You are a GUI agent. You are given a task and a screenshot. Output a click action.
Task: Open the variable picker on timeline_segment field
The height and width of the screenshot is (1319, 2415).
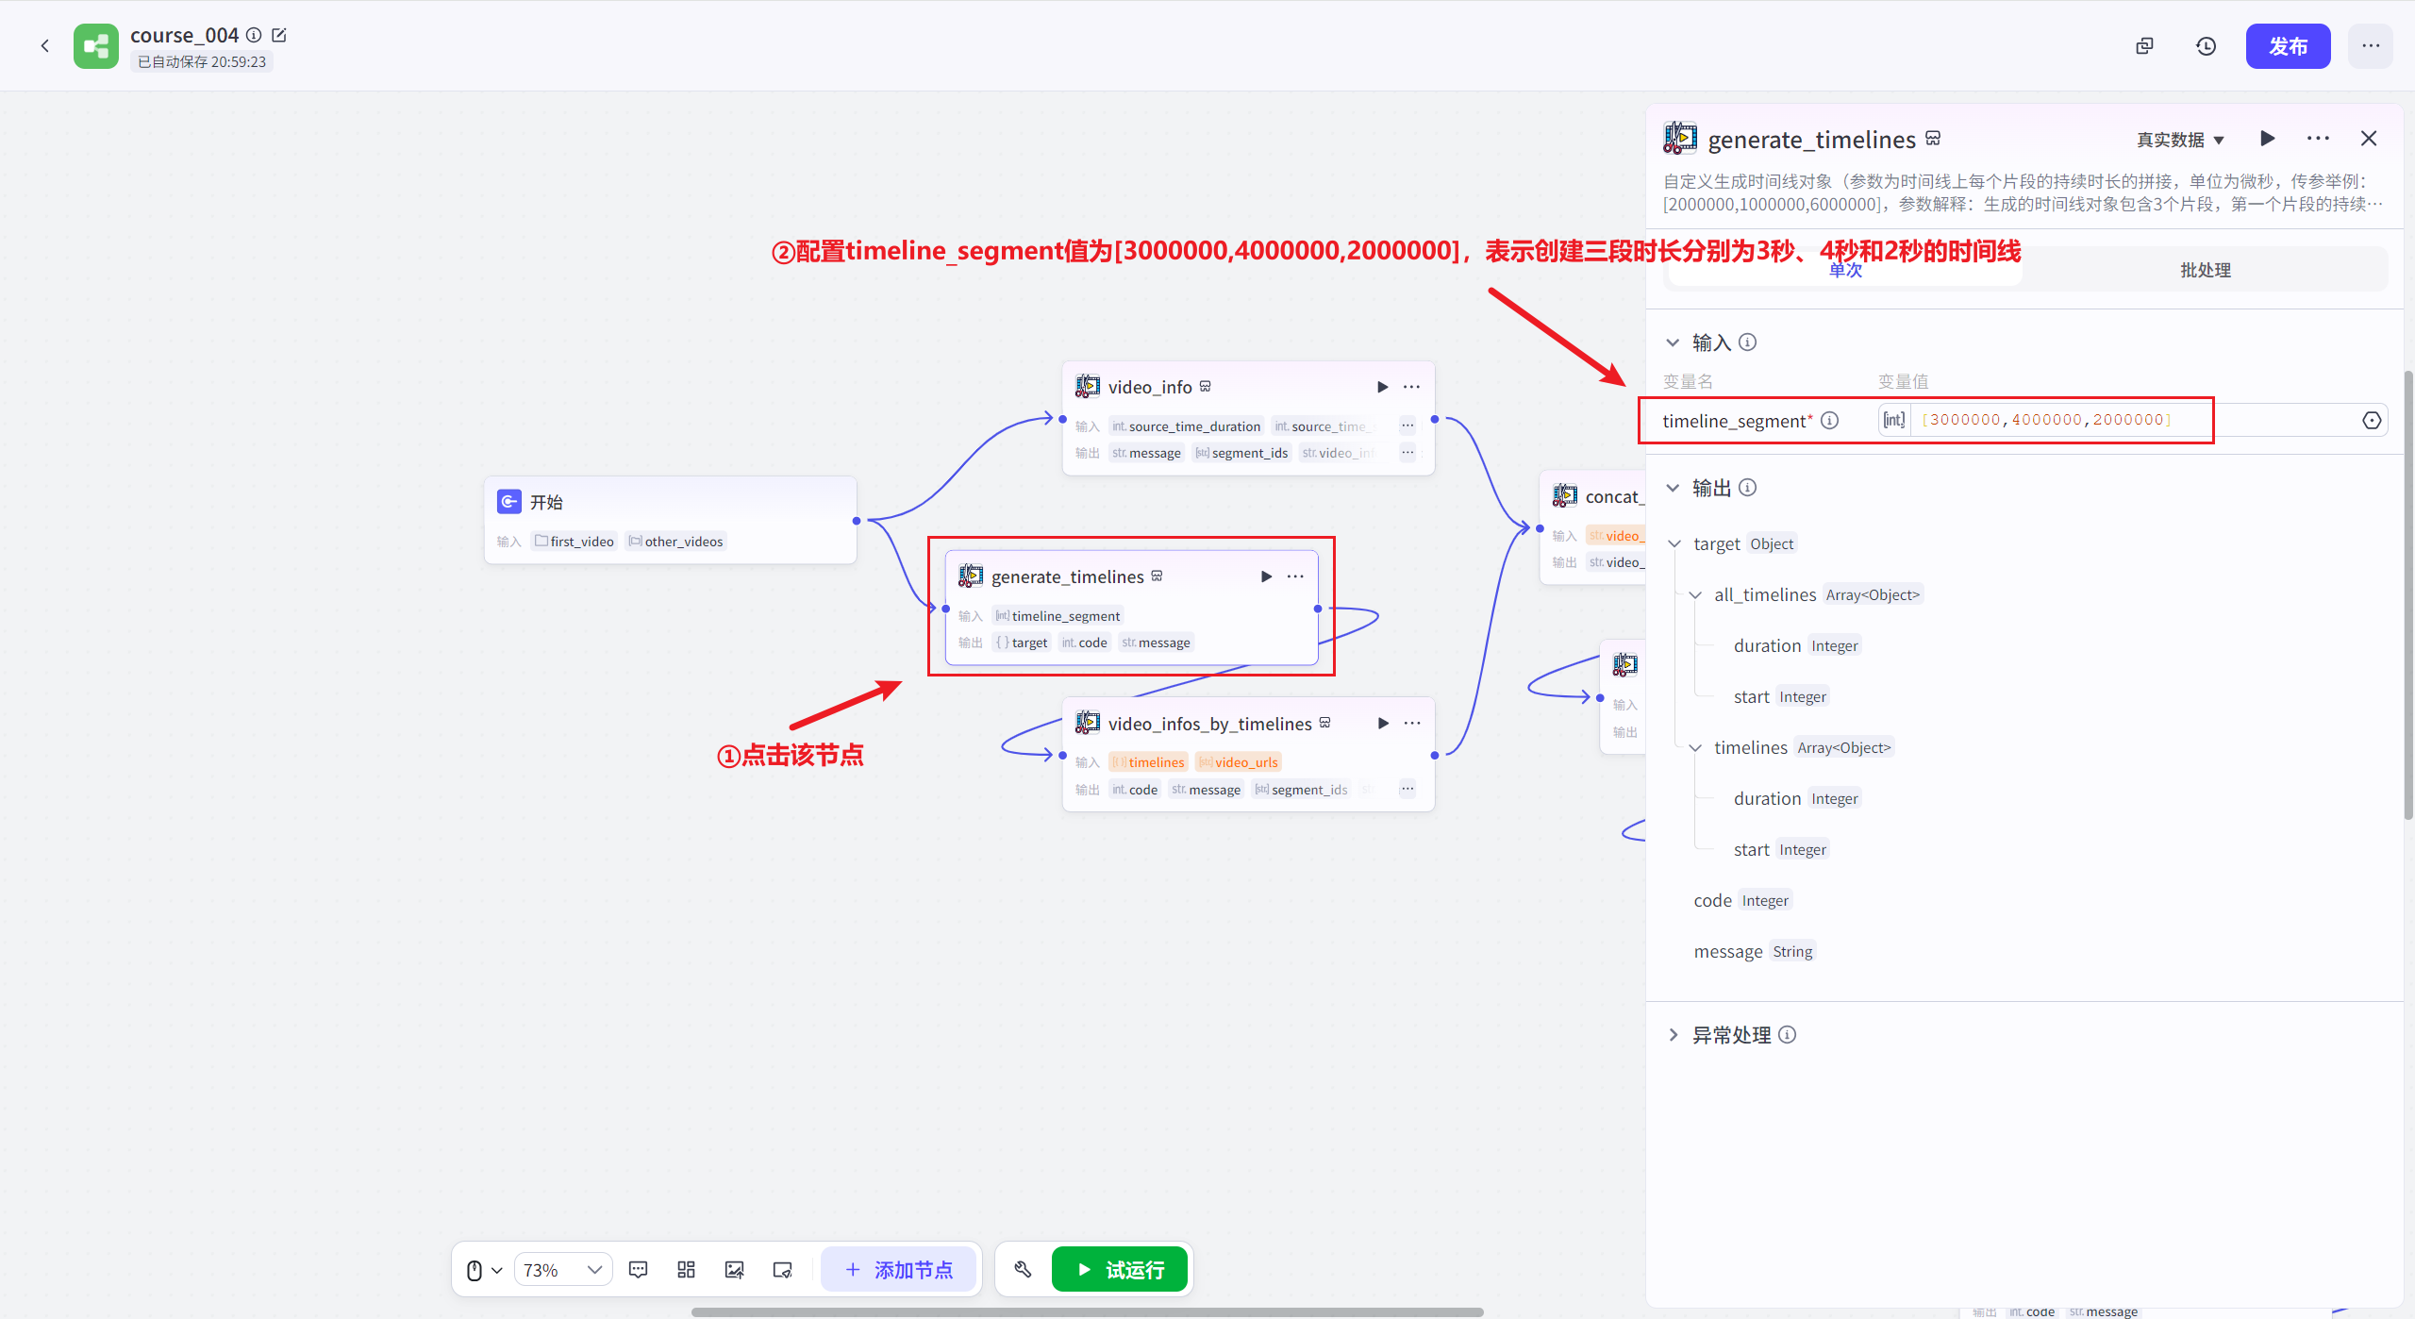[2372, 421]
